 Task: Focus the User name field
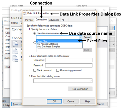click(69, 60)
